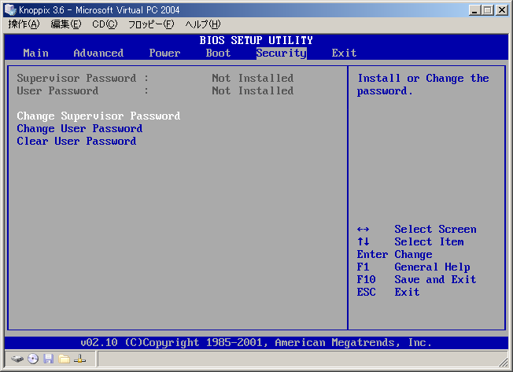Open the フロッピー(F) menu
513x372 pixels.
[151, 24]
